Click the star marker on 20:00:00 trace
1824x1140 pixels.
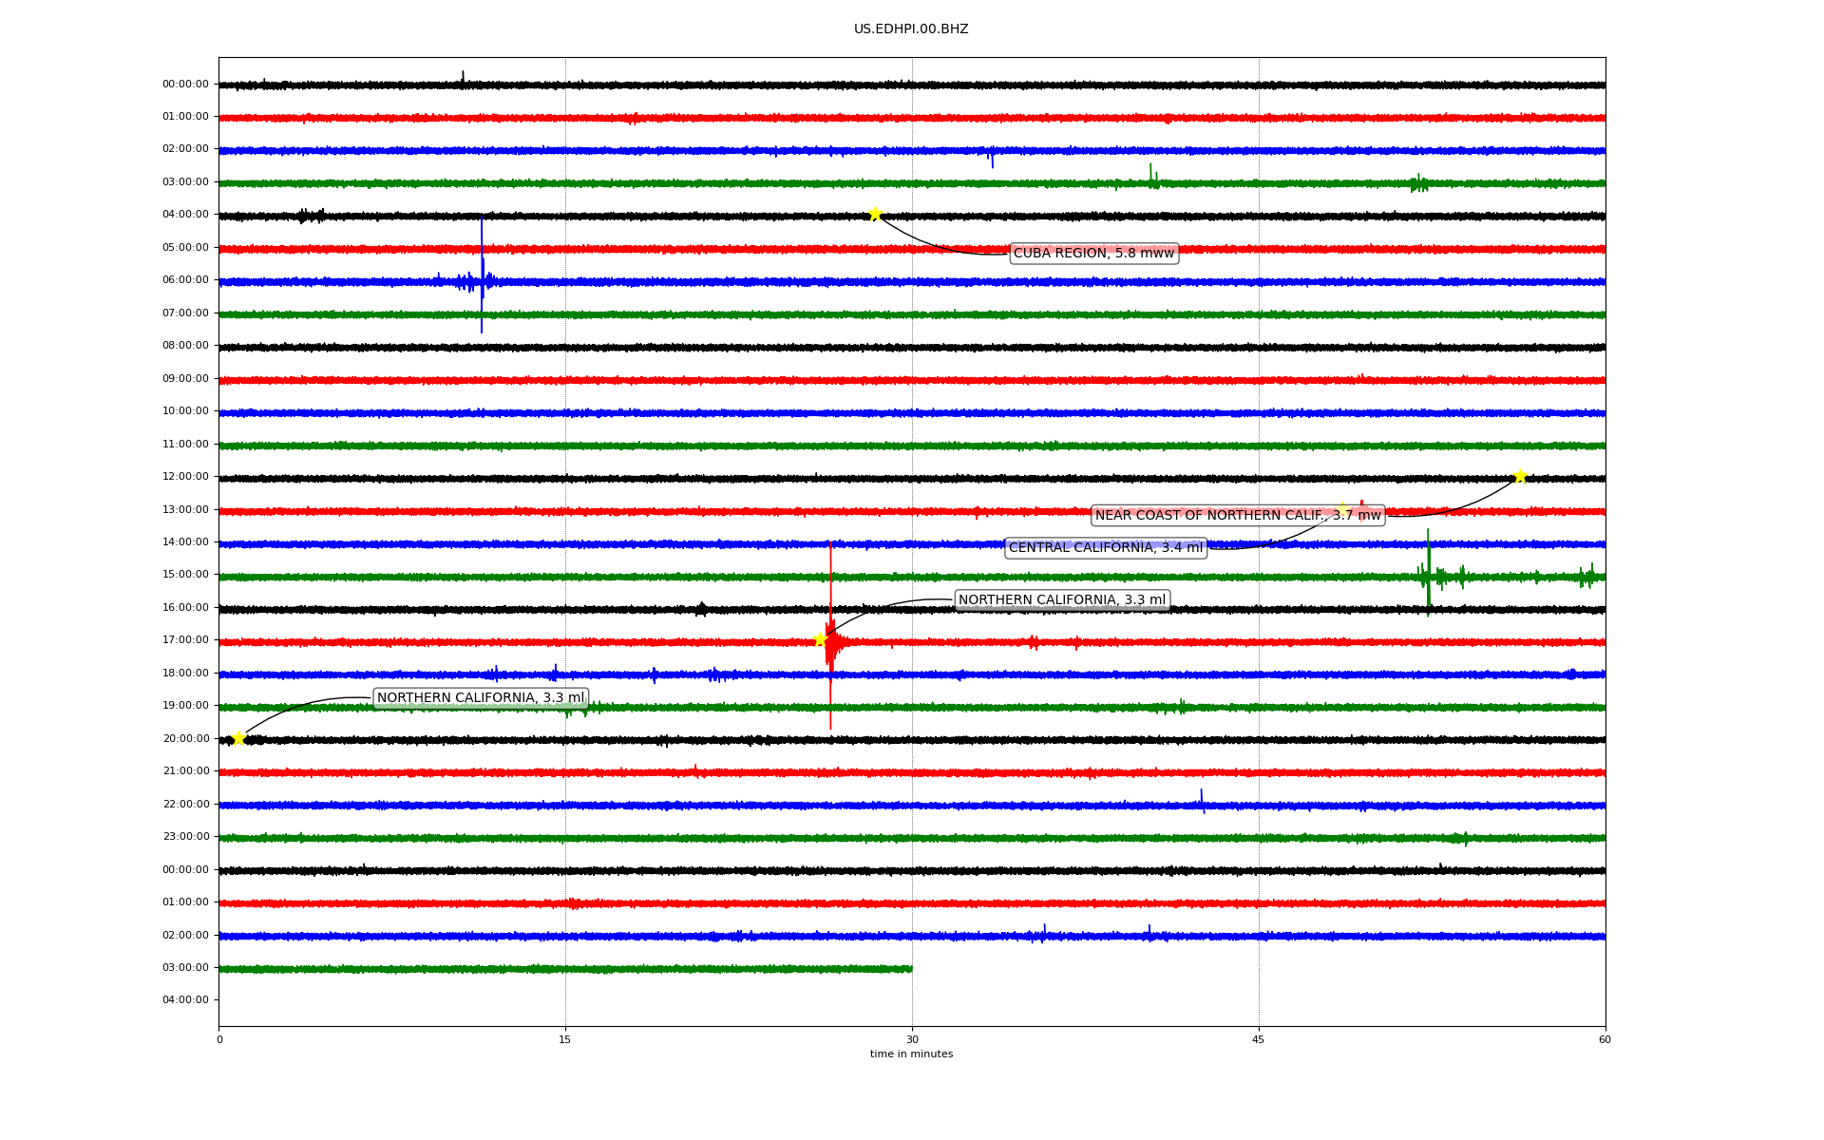pos(238,738)
